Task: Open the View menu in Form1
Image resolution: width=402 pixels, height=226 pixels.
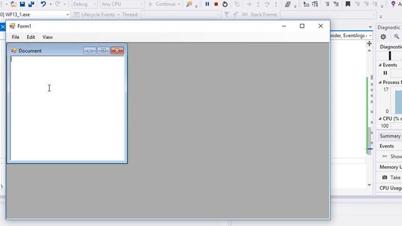Action: [48, 37]
